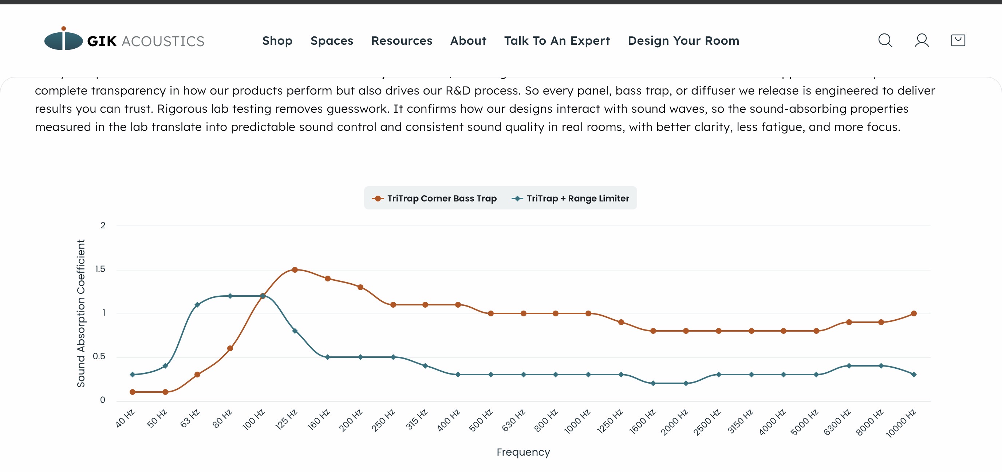Click teal diamond at 125 Hz
The width and height of the screenshot is (1002, 472).
295,331
